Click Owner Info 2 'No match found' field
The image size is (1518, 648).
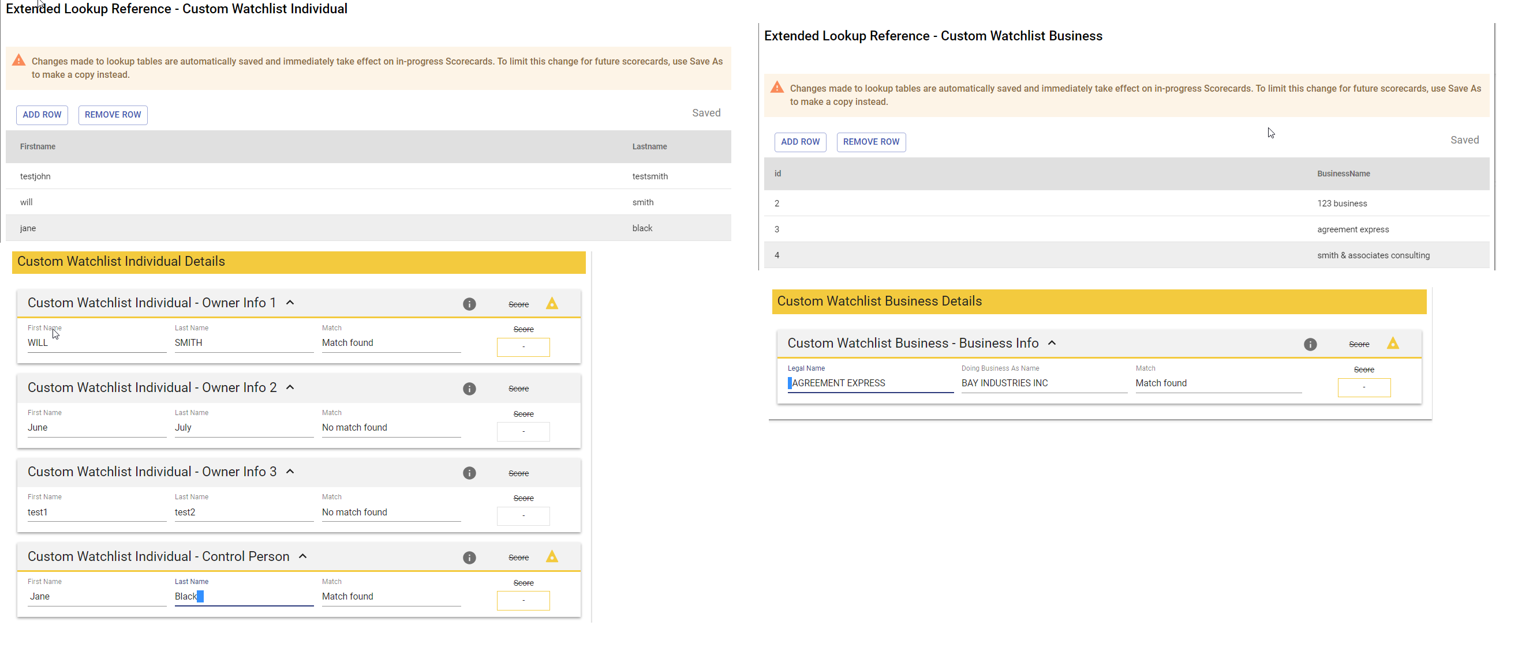[x=391, y=428]
